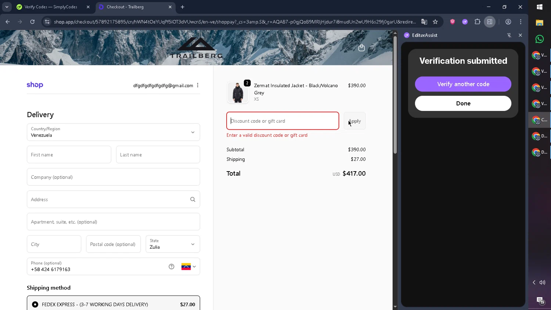Click the purple EditorAssist extension icon
The height and width of the screenshot is (310, 551).
(x=465, y=22)
